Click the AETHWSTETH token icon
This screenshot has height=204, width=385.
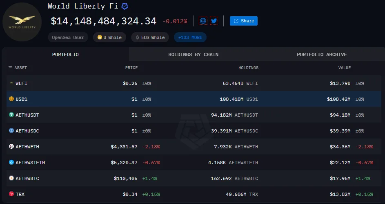(x=11, y=162)
